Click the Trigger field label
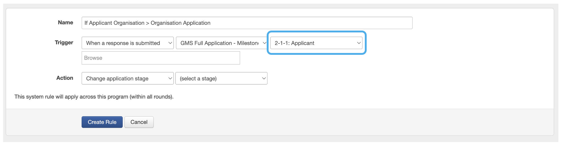Image resolution: width=561 pixels, height=146 pixels. [64, 42]
